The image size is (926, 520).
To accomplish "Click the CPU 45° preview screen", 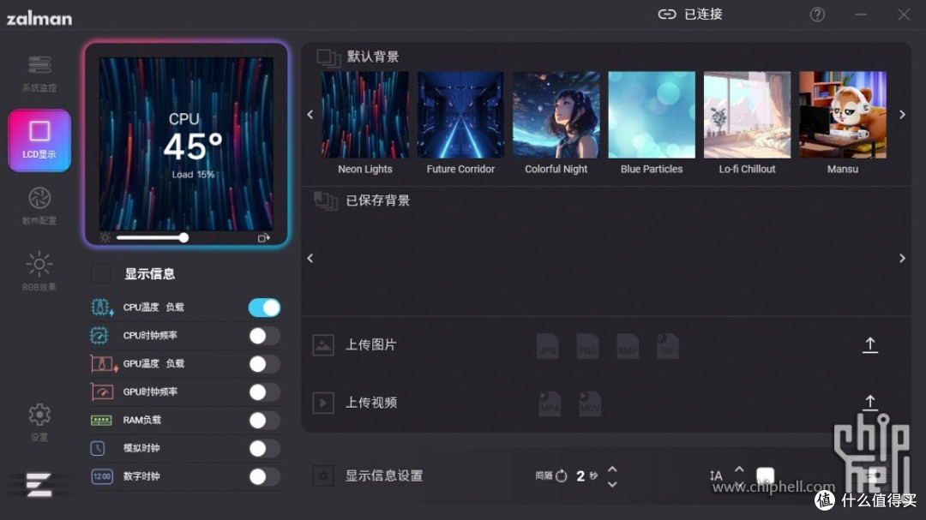I will pos(186,143).
